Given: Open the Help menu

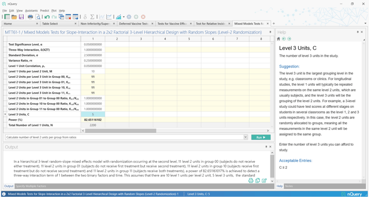Looking at the screenshot, I should (x=62, y=11).
